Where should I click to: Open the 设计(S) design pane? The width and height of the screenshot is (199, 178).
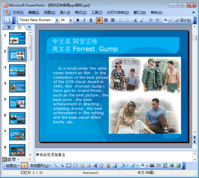click(183, 20)
